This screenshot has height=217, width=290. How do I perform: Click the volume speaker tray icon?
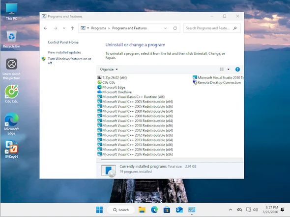[256, 210]
